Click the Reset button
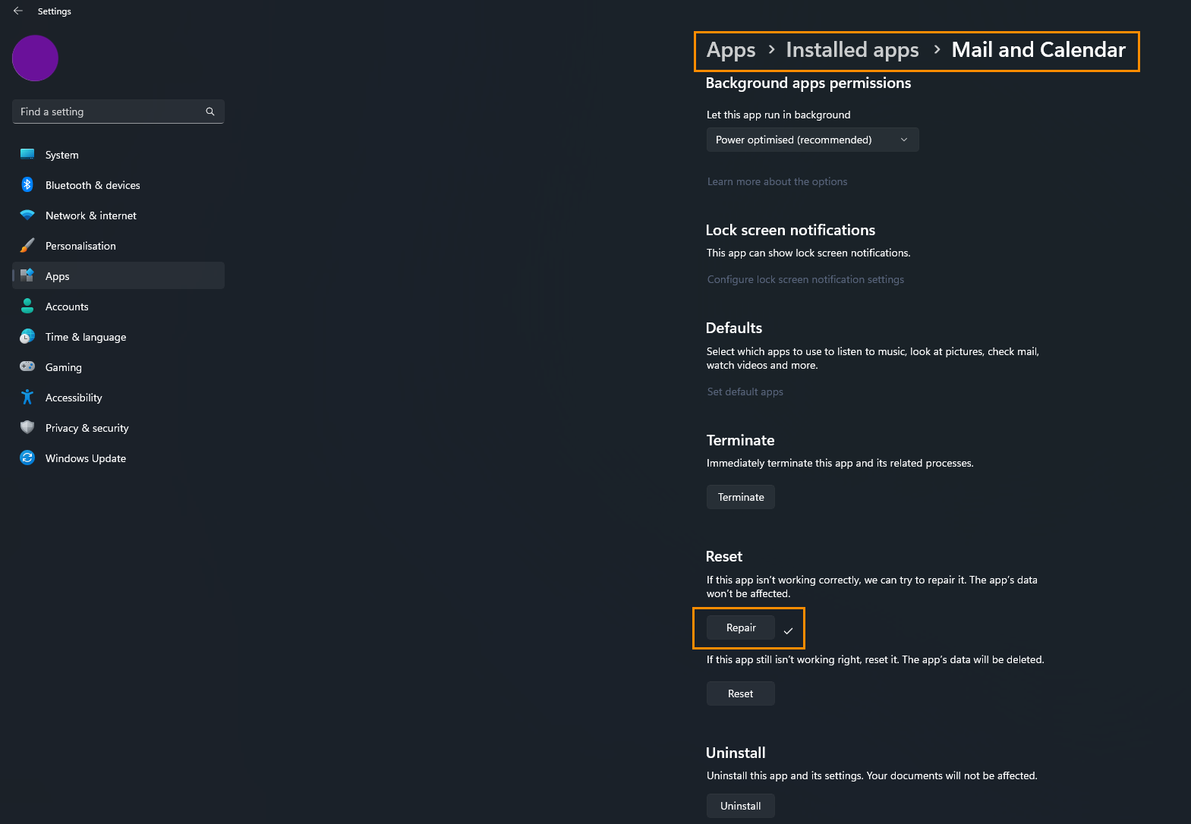The height and width of the screenshot is (824, 1191). point(741,693)
